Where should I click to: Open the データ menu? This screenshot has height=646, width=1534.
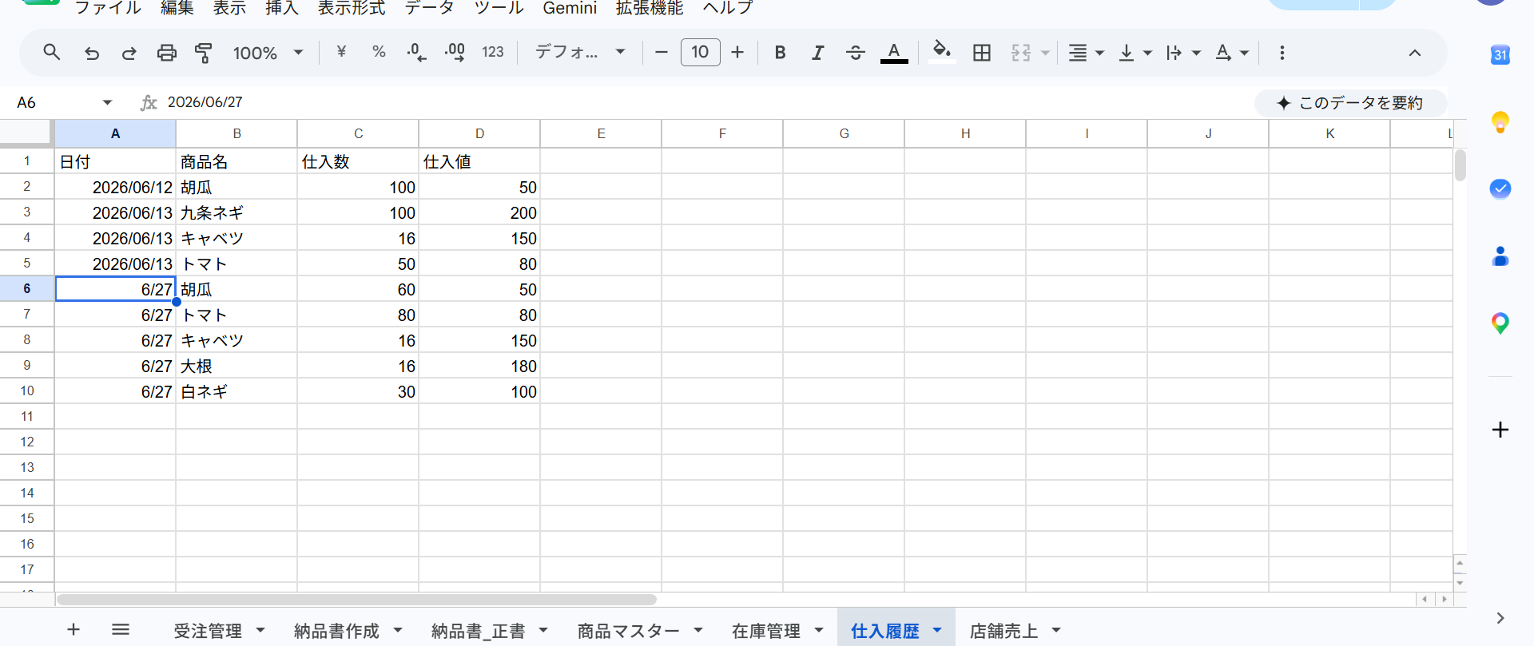click(429, 8)
